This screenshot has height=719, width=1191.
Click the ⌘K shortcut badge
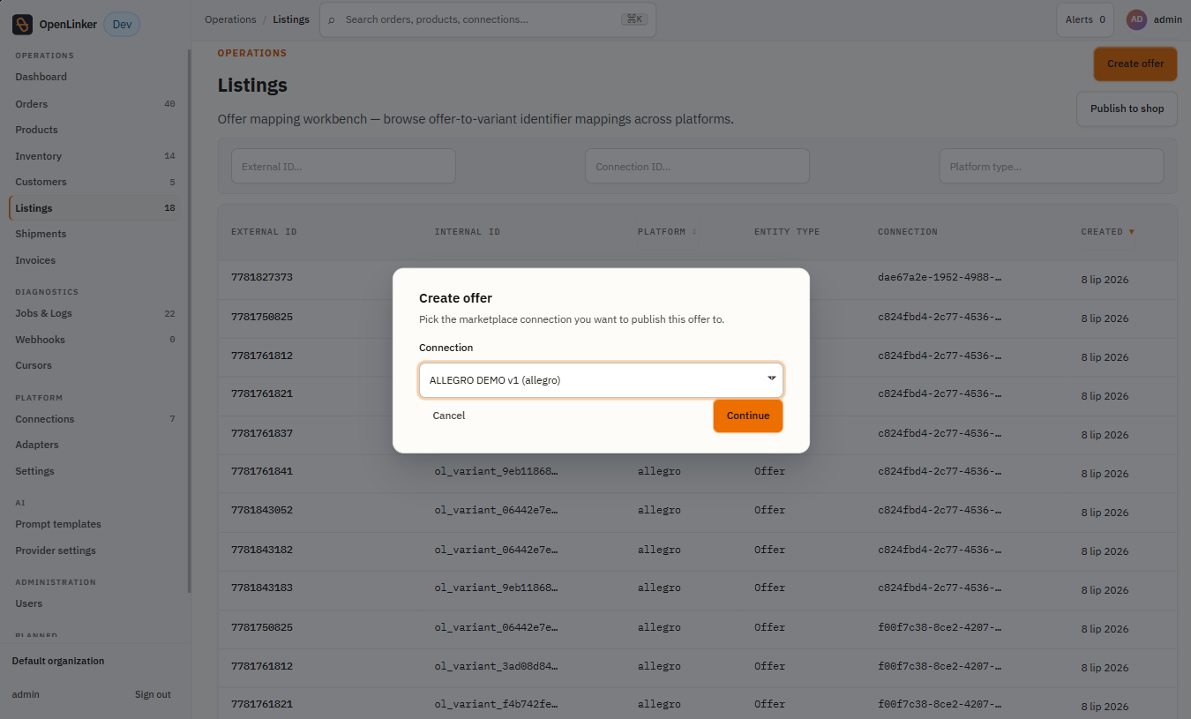coord(633,19)
